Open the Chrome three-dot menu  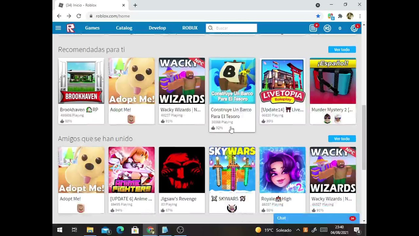click(360, 16)
